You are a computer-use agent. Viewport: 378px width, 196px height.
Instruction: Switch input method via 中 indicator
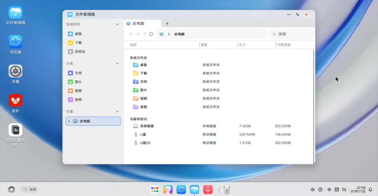[x=329, y=190]
